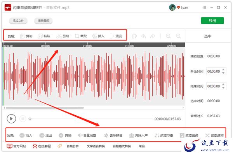Click the end time (结束时间) input field
Image resolution: width=233 pixels, height=153 pixels.
pos(216,86)
